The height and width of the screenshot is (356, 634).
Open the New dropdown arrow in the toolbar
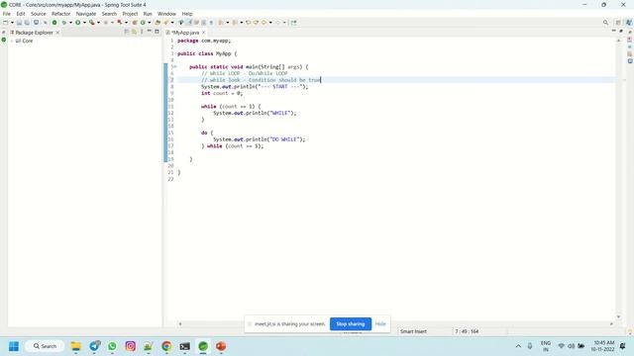(12, 23)
